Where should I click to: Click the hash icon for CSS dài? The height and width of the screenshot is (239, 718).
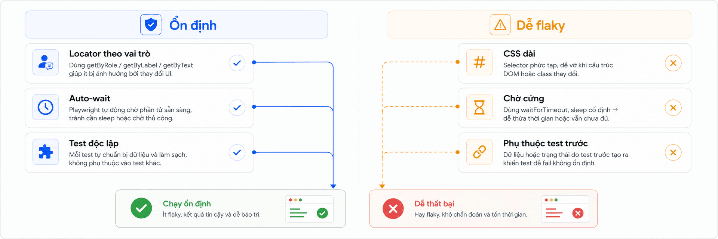point(479,62)
